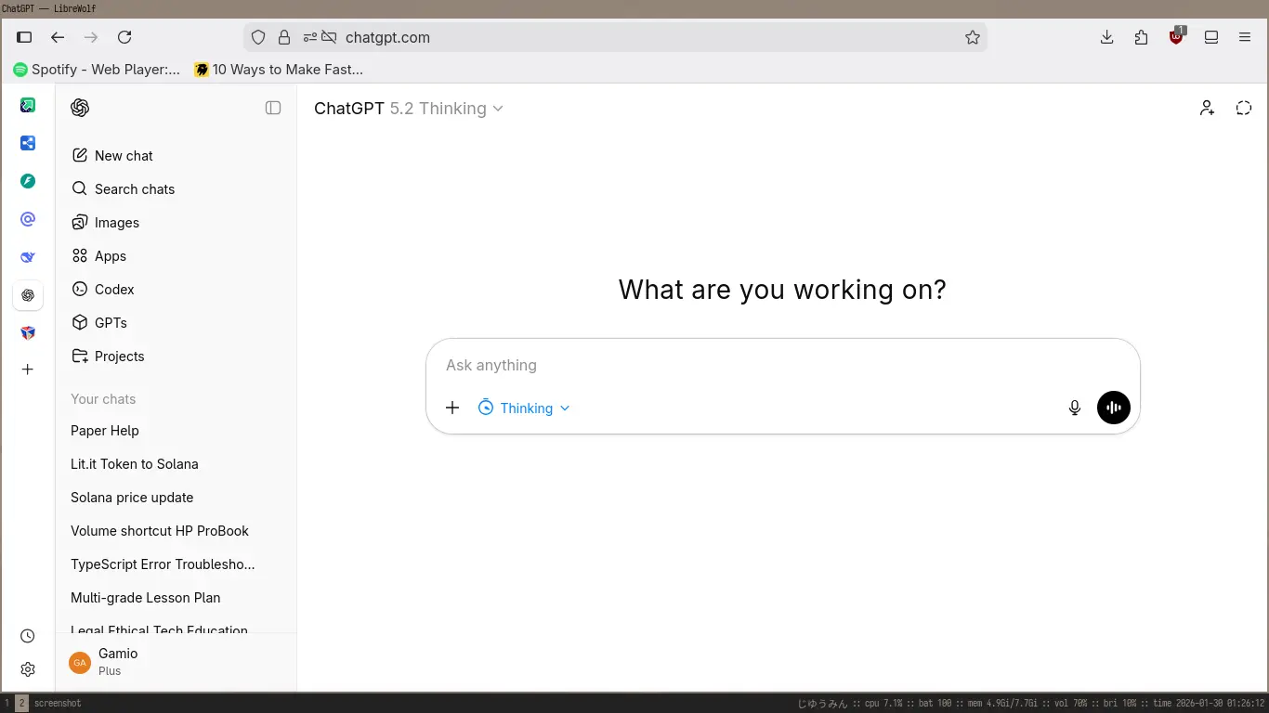Collapse the ChatGPT sidebar with panel icon
The width and height of the screenshot is (1269, 713).
(x=273, y=108)
